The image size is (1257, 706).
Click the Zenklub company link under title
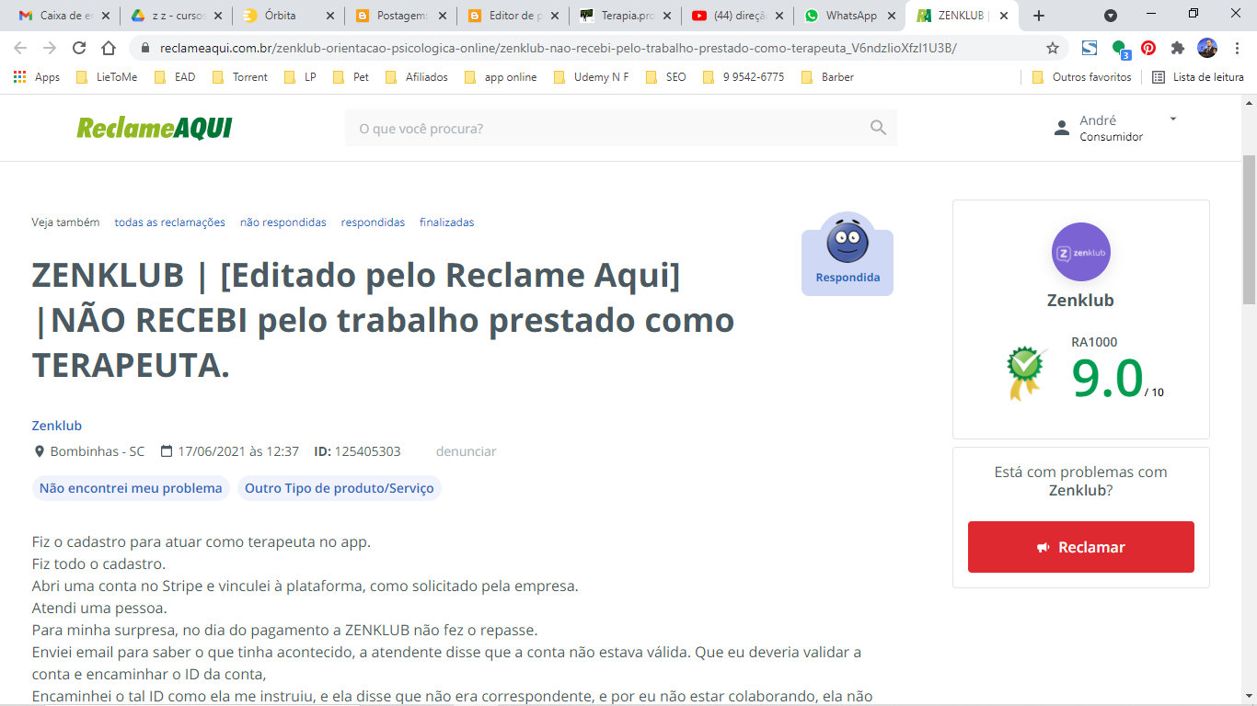pyautogui.click(x=57, y=426)
